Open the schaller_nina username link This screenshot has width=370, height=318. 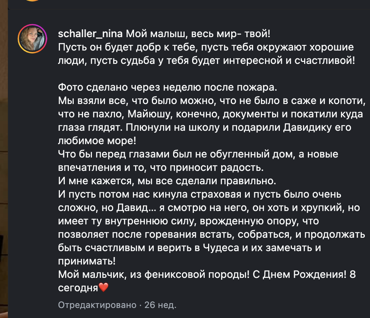point(90,34)
